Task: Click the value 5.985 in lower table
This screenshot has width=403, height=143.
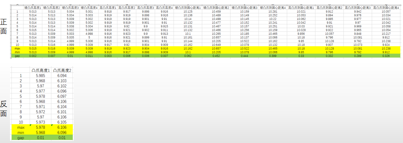Action: click(x=41, y=76)
